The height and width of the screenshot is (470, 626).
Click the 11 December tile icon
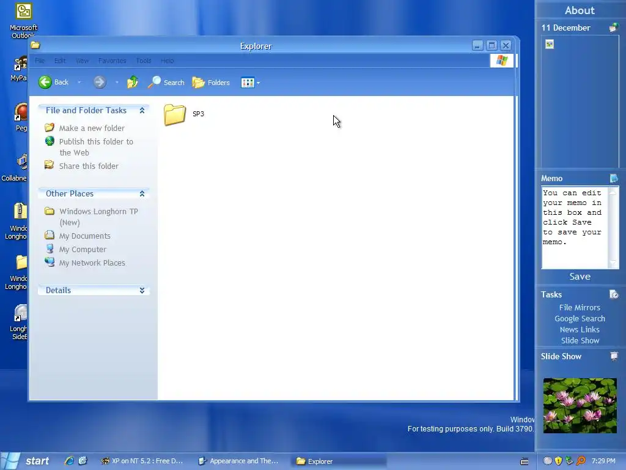tap(614, 28)
